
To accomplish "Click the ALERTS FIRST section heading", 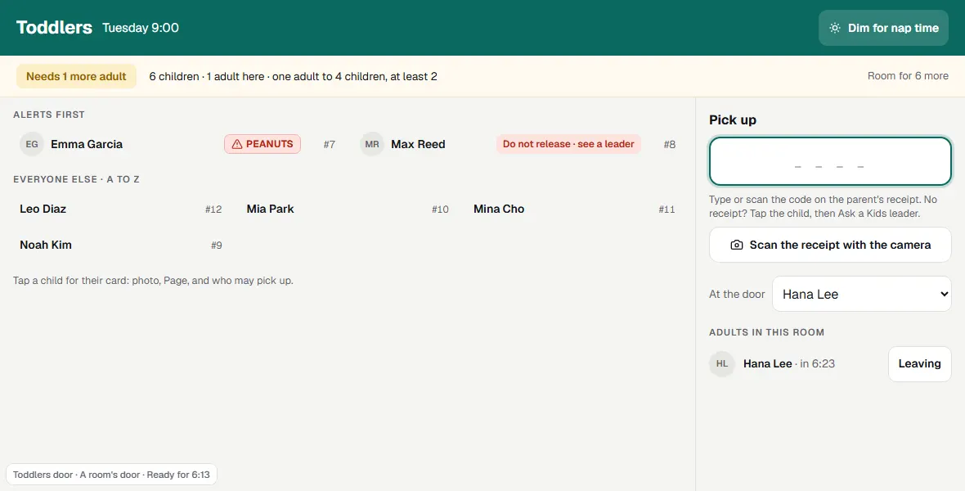I will tap(48, 115).
